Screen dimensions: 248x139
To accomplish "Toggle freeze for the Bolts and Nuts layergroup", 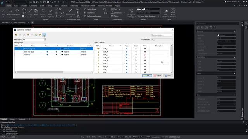I will (x=47, y=52).
